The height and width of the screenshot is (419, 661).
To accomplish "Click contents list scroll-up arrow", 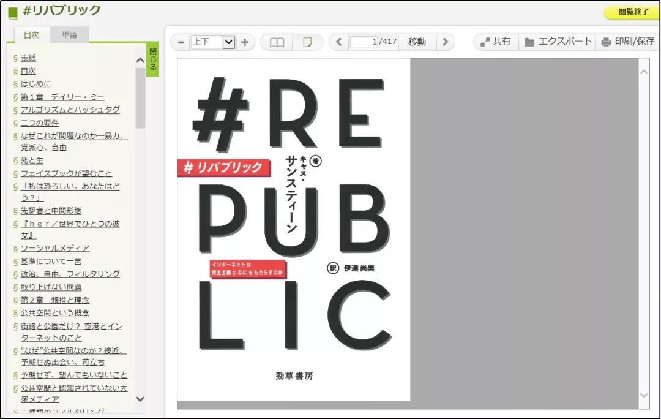I will point(140,61).
